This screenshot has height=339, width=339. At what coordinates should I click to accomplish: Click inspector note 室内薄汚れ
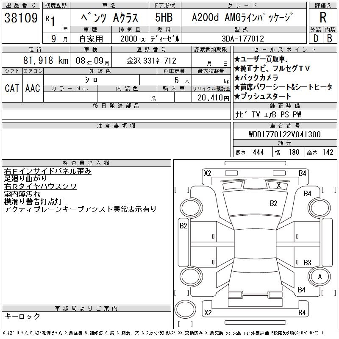tap(22, 194)
